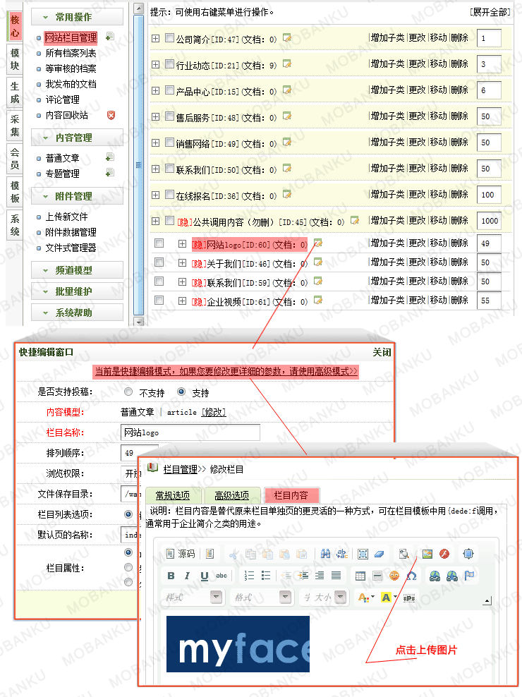The width and height of the screenshot is (522, 697).
Task: Expand the 公司简介 tree node
Action: 155,39
